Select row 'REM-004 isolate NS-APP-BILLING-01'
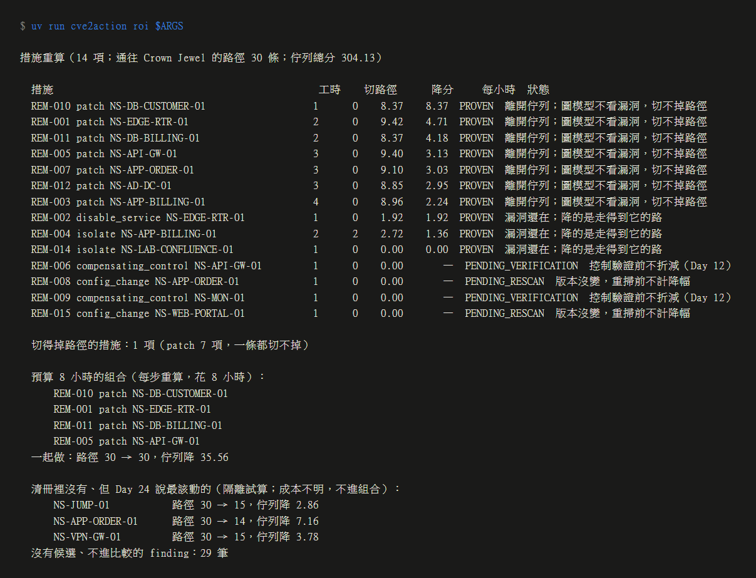Screen dimensions: 756x578 (346, 234)
